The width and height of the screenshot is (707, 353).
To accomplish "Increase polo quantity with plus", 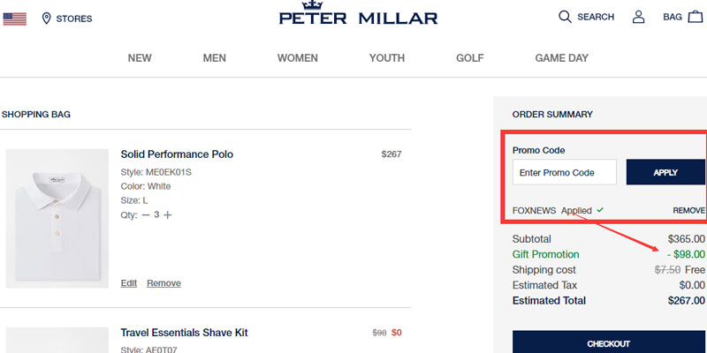I will pos(168,215).
